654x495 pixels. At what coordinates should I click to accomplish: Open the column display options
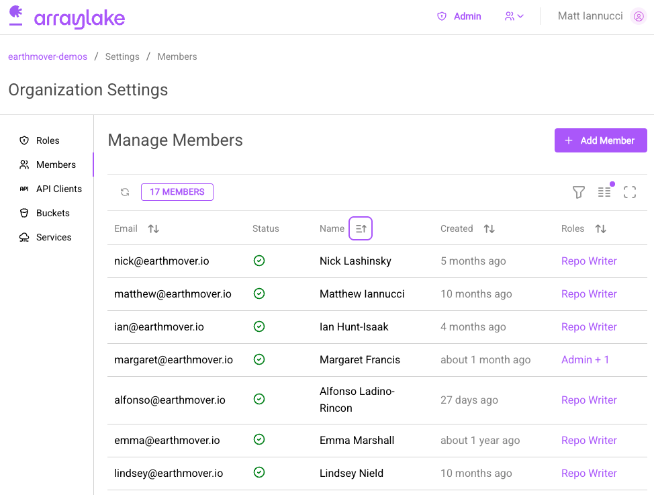(x=604, y=191)
